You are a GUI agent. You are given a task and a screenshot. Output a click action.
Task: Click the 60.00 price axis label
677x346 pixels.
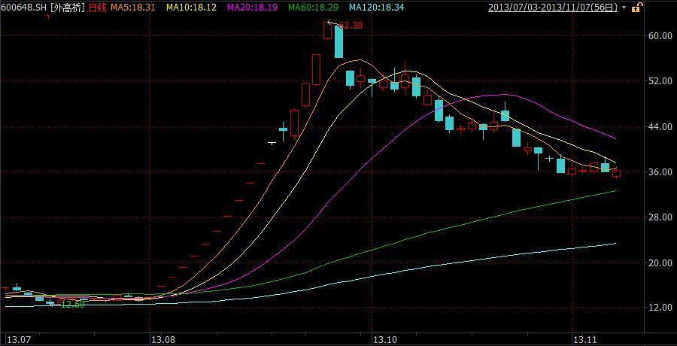pyautogui.click(x=659, y=36)
